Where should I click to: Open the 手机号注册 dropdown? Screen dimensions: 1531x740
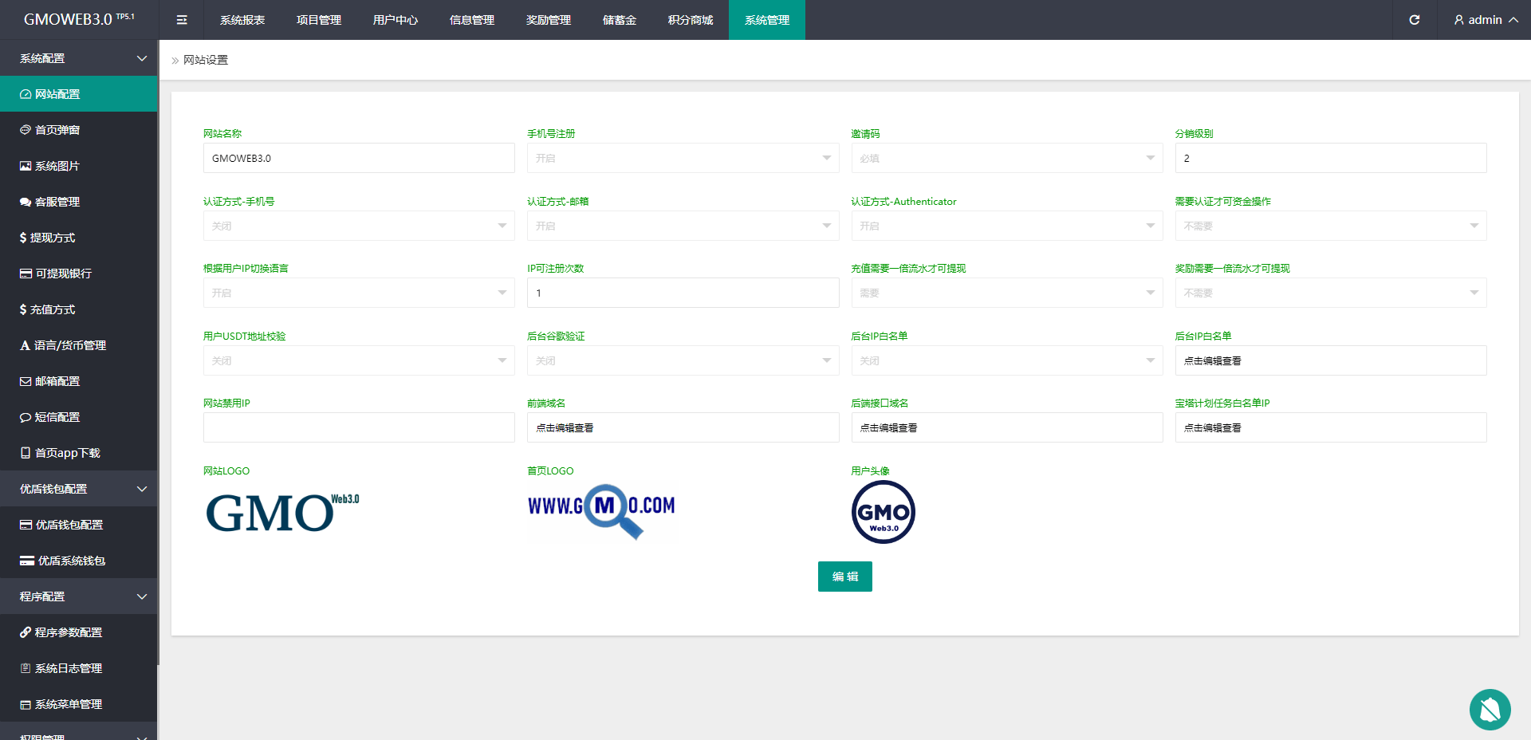683,158
